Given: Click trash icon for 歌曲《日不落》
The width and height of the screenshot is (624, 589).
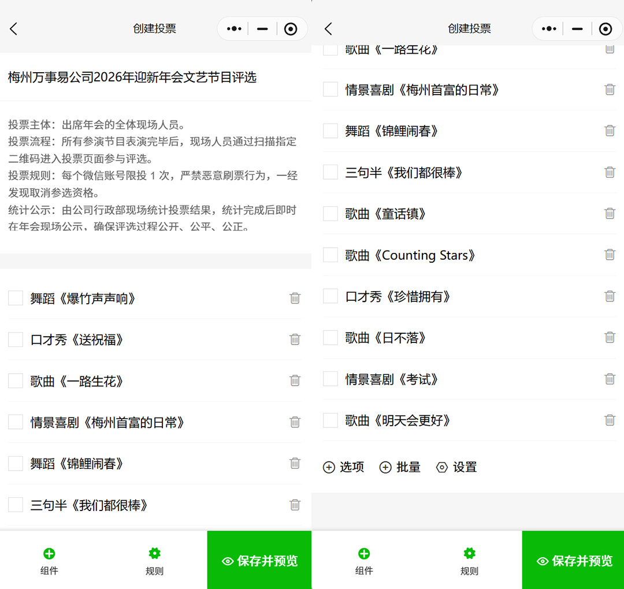Looking at the screenshot, I should tap(610, 337).
